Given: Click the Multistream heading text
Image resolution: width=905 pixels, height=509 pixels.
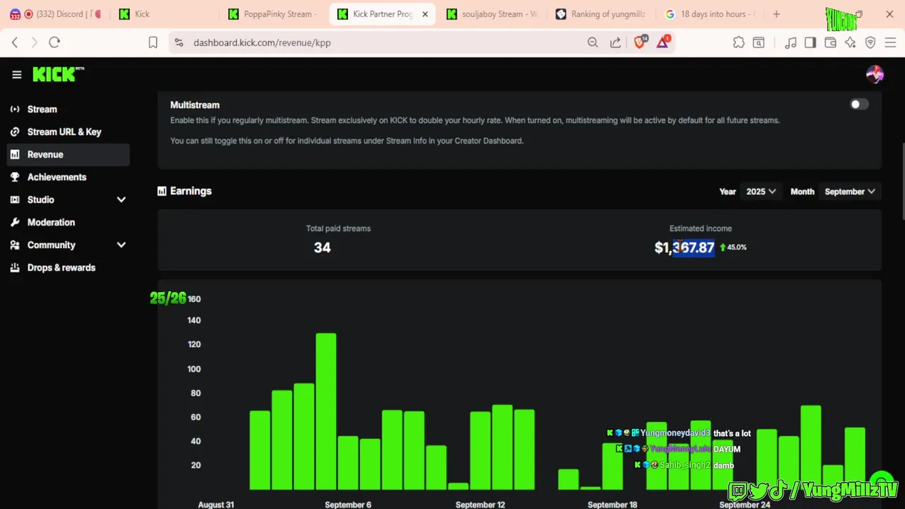Looking at the screenshot, I should coord(195,105).
